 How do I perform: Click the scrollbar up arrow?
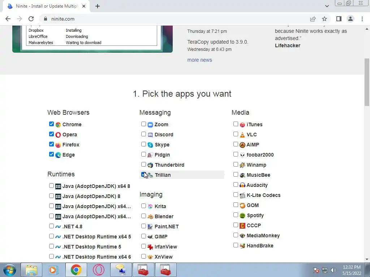tap(367, 29)
